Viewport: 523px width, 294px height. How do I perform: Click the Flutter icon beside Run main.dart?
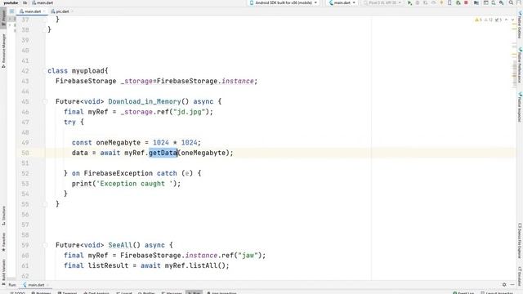pyautogui.click(x=25, y=285)
